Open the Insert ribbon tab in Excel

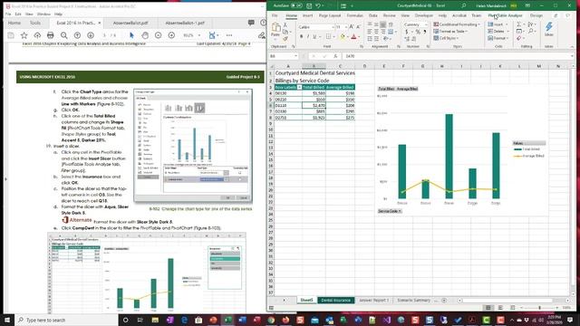308,15
